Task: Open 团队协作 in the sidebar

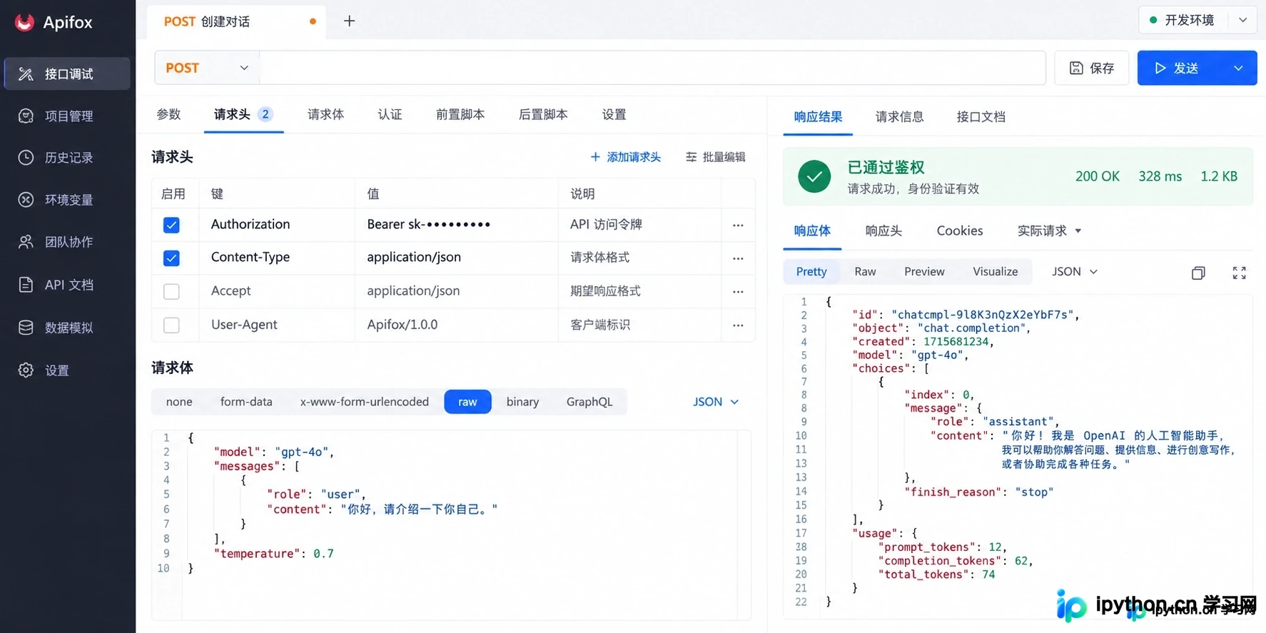Action: click(68, 242)
